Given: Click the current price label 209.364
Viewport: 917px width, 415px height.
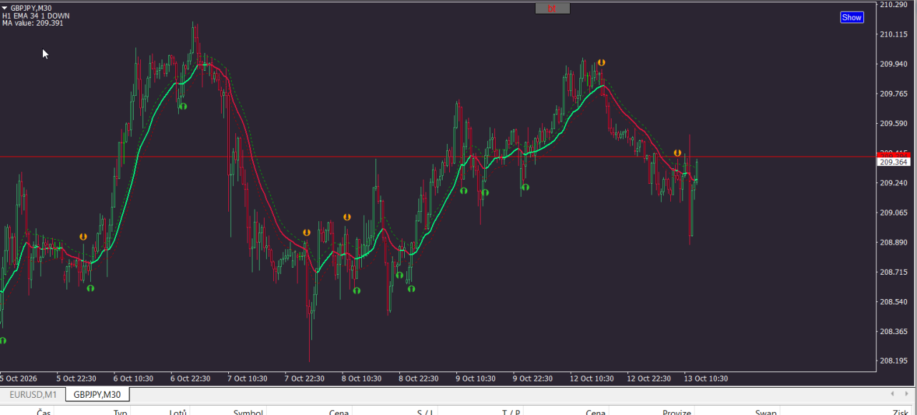Looking at the screenshot, I should [x=893, y=162].
